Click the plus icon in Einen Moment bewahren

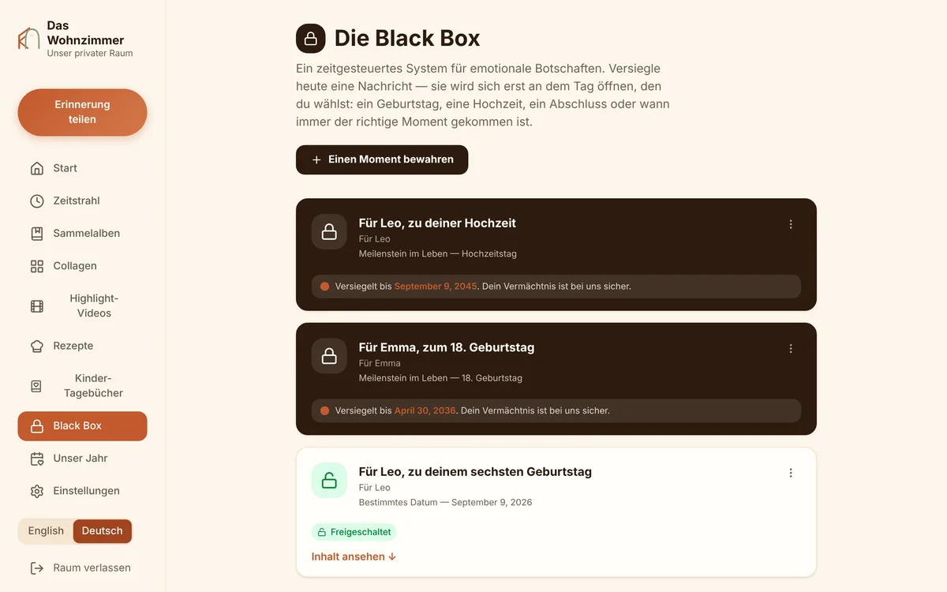point(316,159)
